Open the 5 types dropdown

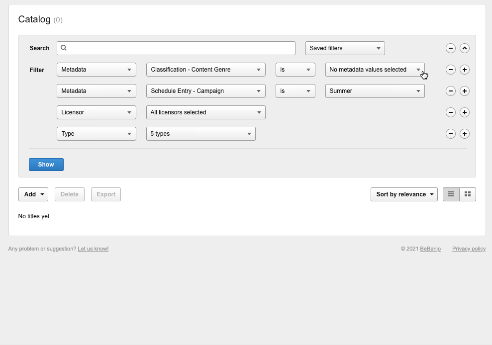pos(200,134)
